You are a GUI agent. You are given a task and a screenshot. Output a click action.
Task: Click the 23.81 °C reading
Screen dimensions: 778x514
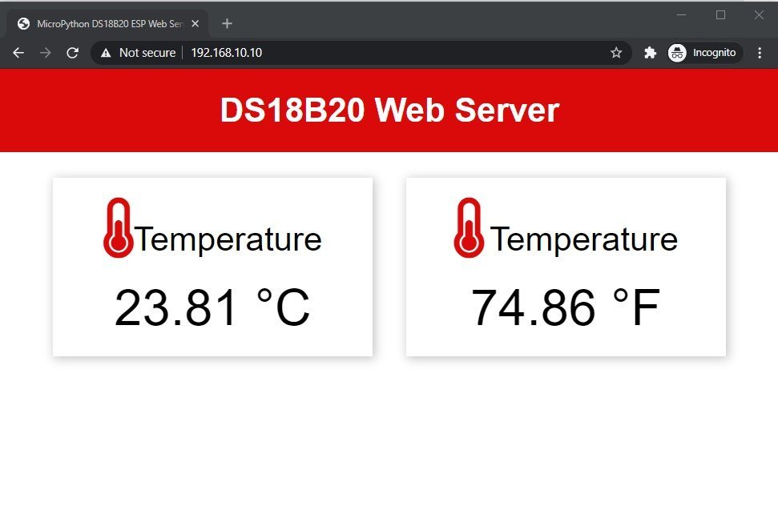tap(212, 307)
